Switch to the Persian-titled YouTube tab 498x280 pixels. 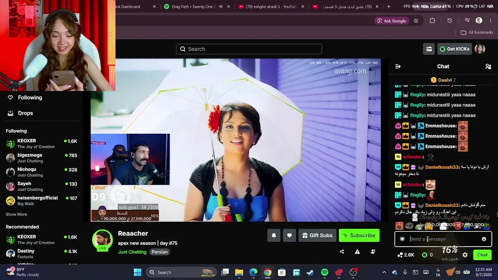(x=346, y=7)
